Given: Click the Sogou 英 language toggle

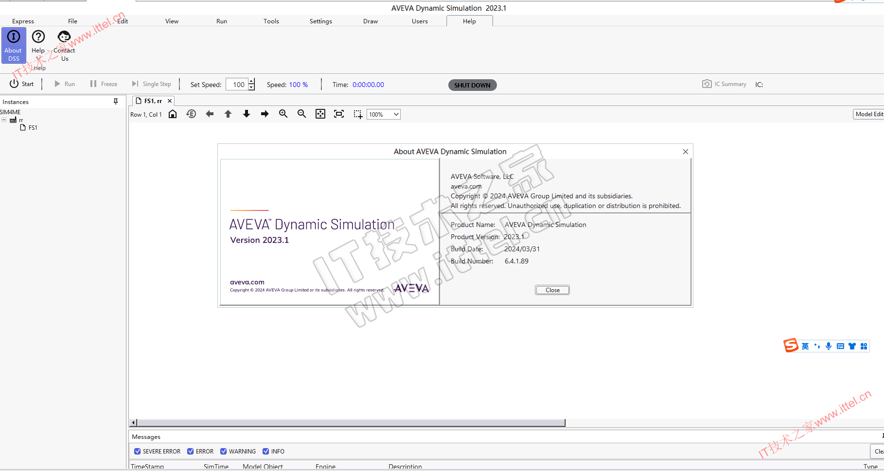Looking at the screenshot, I should click(x=805, y=346).
